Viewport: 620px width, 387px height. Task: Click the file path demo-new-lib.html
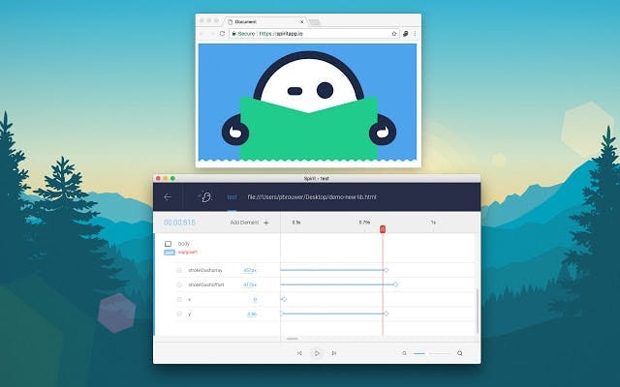click(312, 196)
